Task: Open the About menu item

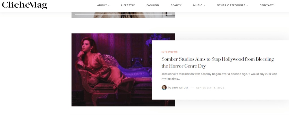Action: pos(102,5)
